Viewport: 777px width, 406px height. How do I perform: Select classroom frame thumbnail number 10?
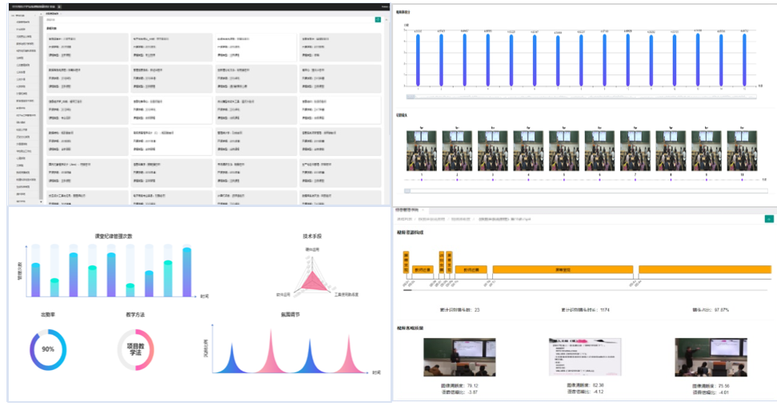(743, 149)
